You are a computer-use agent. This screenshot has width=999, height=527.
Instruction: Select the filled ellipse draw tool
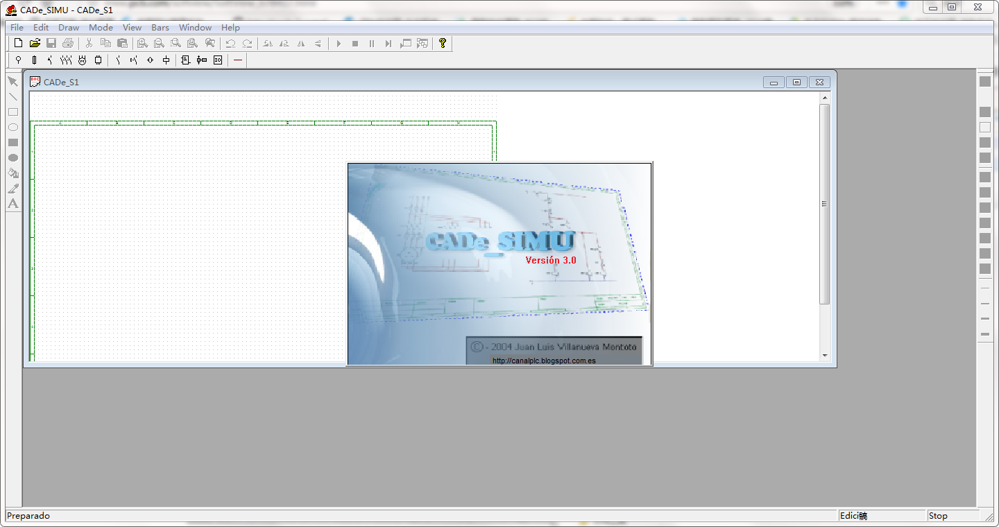tap(12, 157)
